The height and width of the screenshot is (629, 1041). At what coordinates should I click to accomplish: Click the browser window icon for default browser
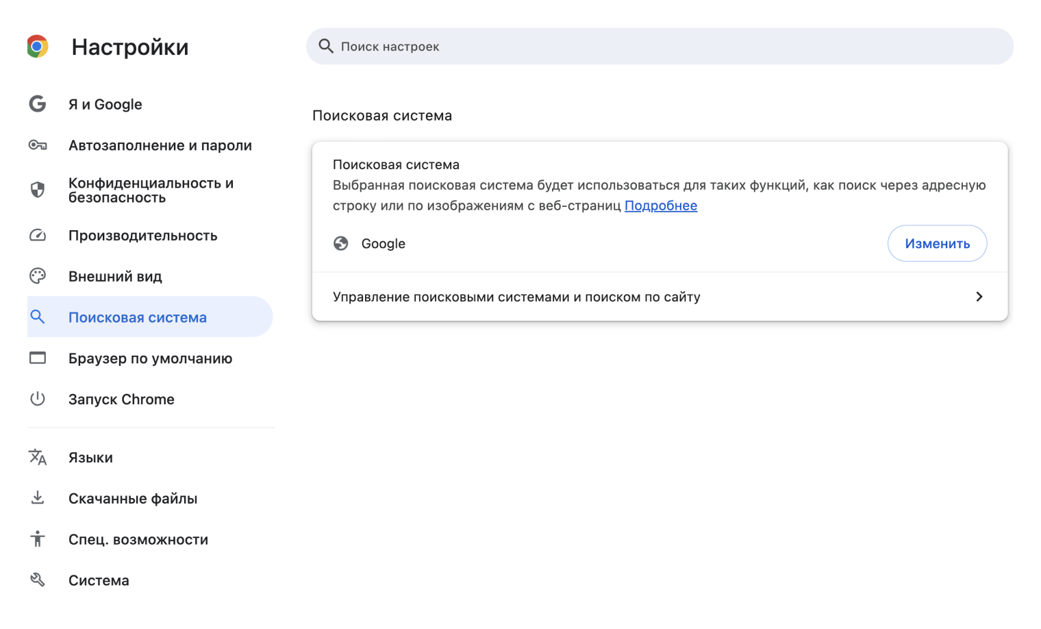[x=38, y=358]
